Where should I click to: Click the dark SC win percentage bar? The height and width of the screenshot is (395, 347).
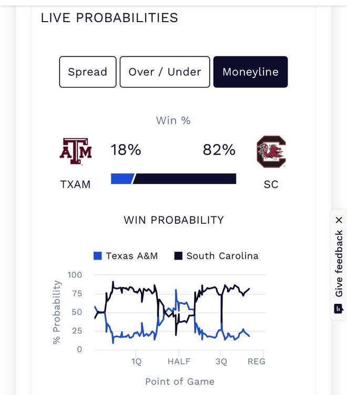coord(185,179)
